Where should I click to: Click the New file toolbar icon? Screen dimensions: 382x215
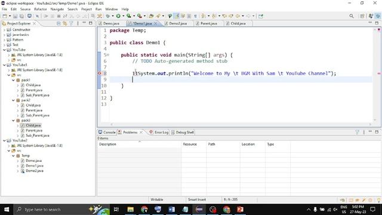[x=5, y=16]
